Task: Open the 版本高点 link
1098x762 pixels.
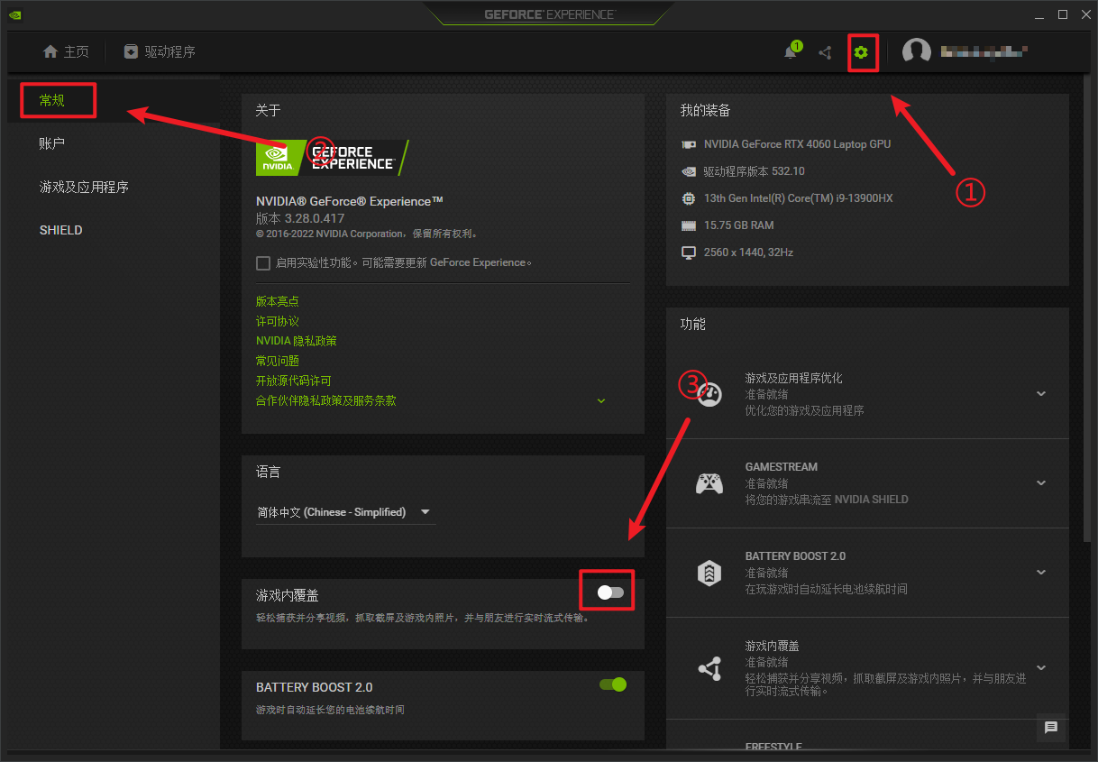Action: [x=278, y=301]
